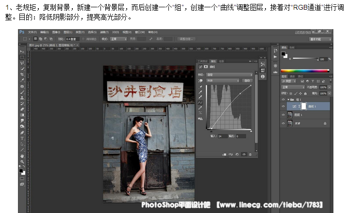The width and height of the screenshot is (347, 213).
Task: Open the marquee style dropdown 正常
Action: point(118,39)
